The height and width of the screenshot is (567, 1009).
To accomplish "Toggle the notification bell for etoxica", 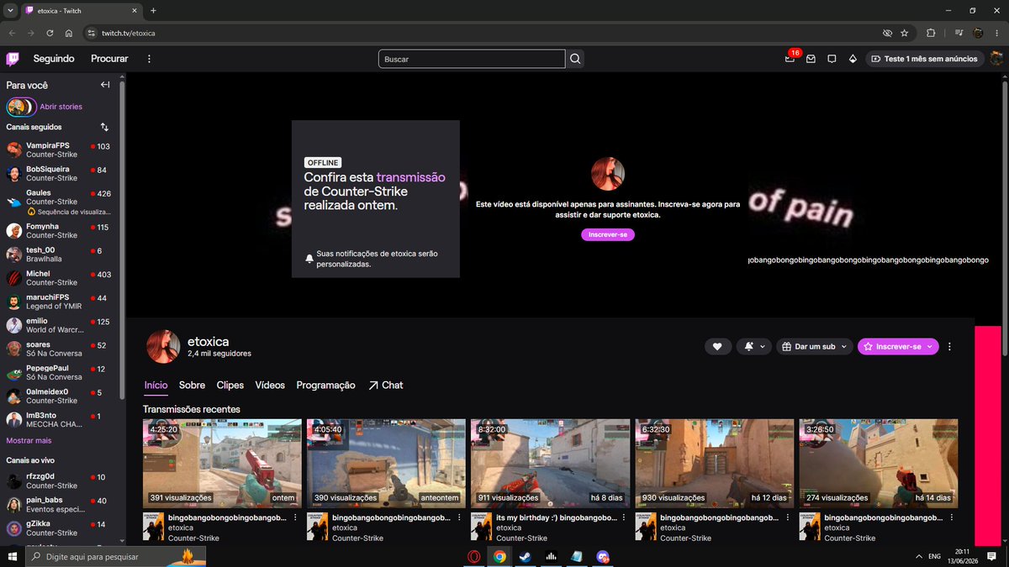I will (748, 346).
